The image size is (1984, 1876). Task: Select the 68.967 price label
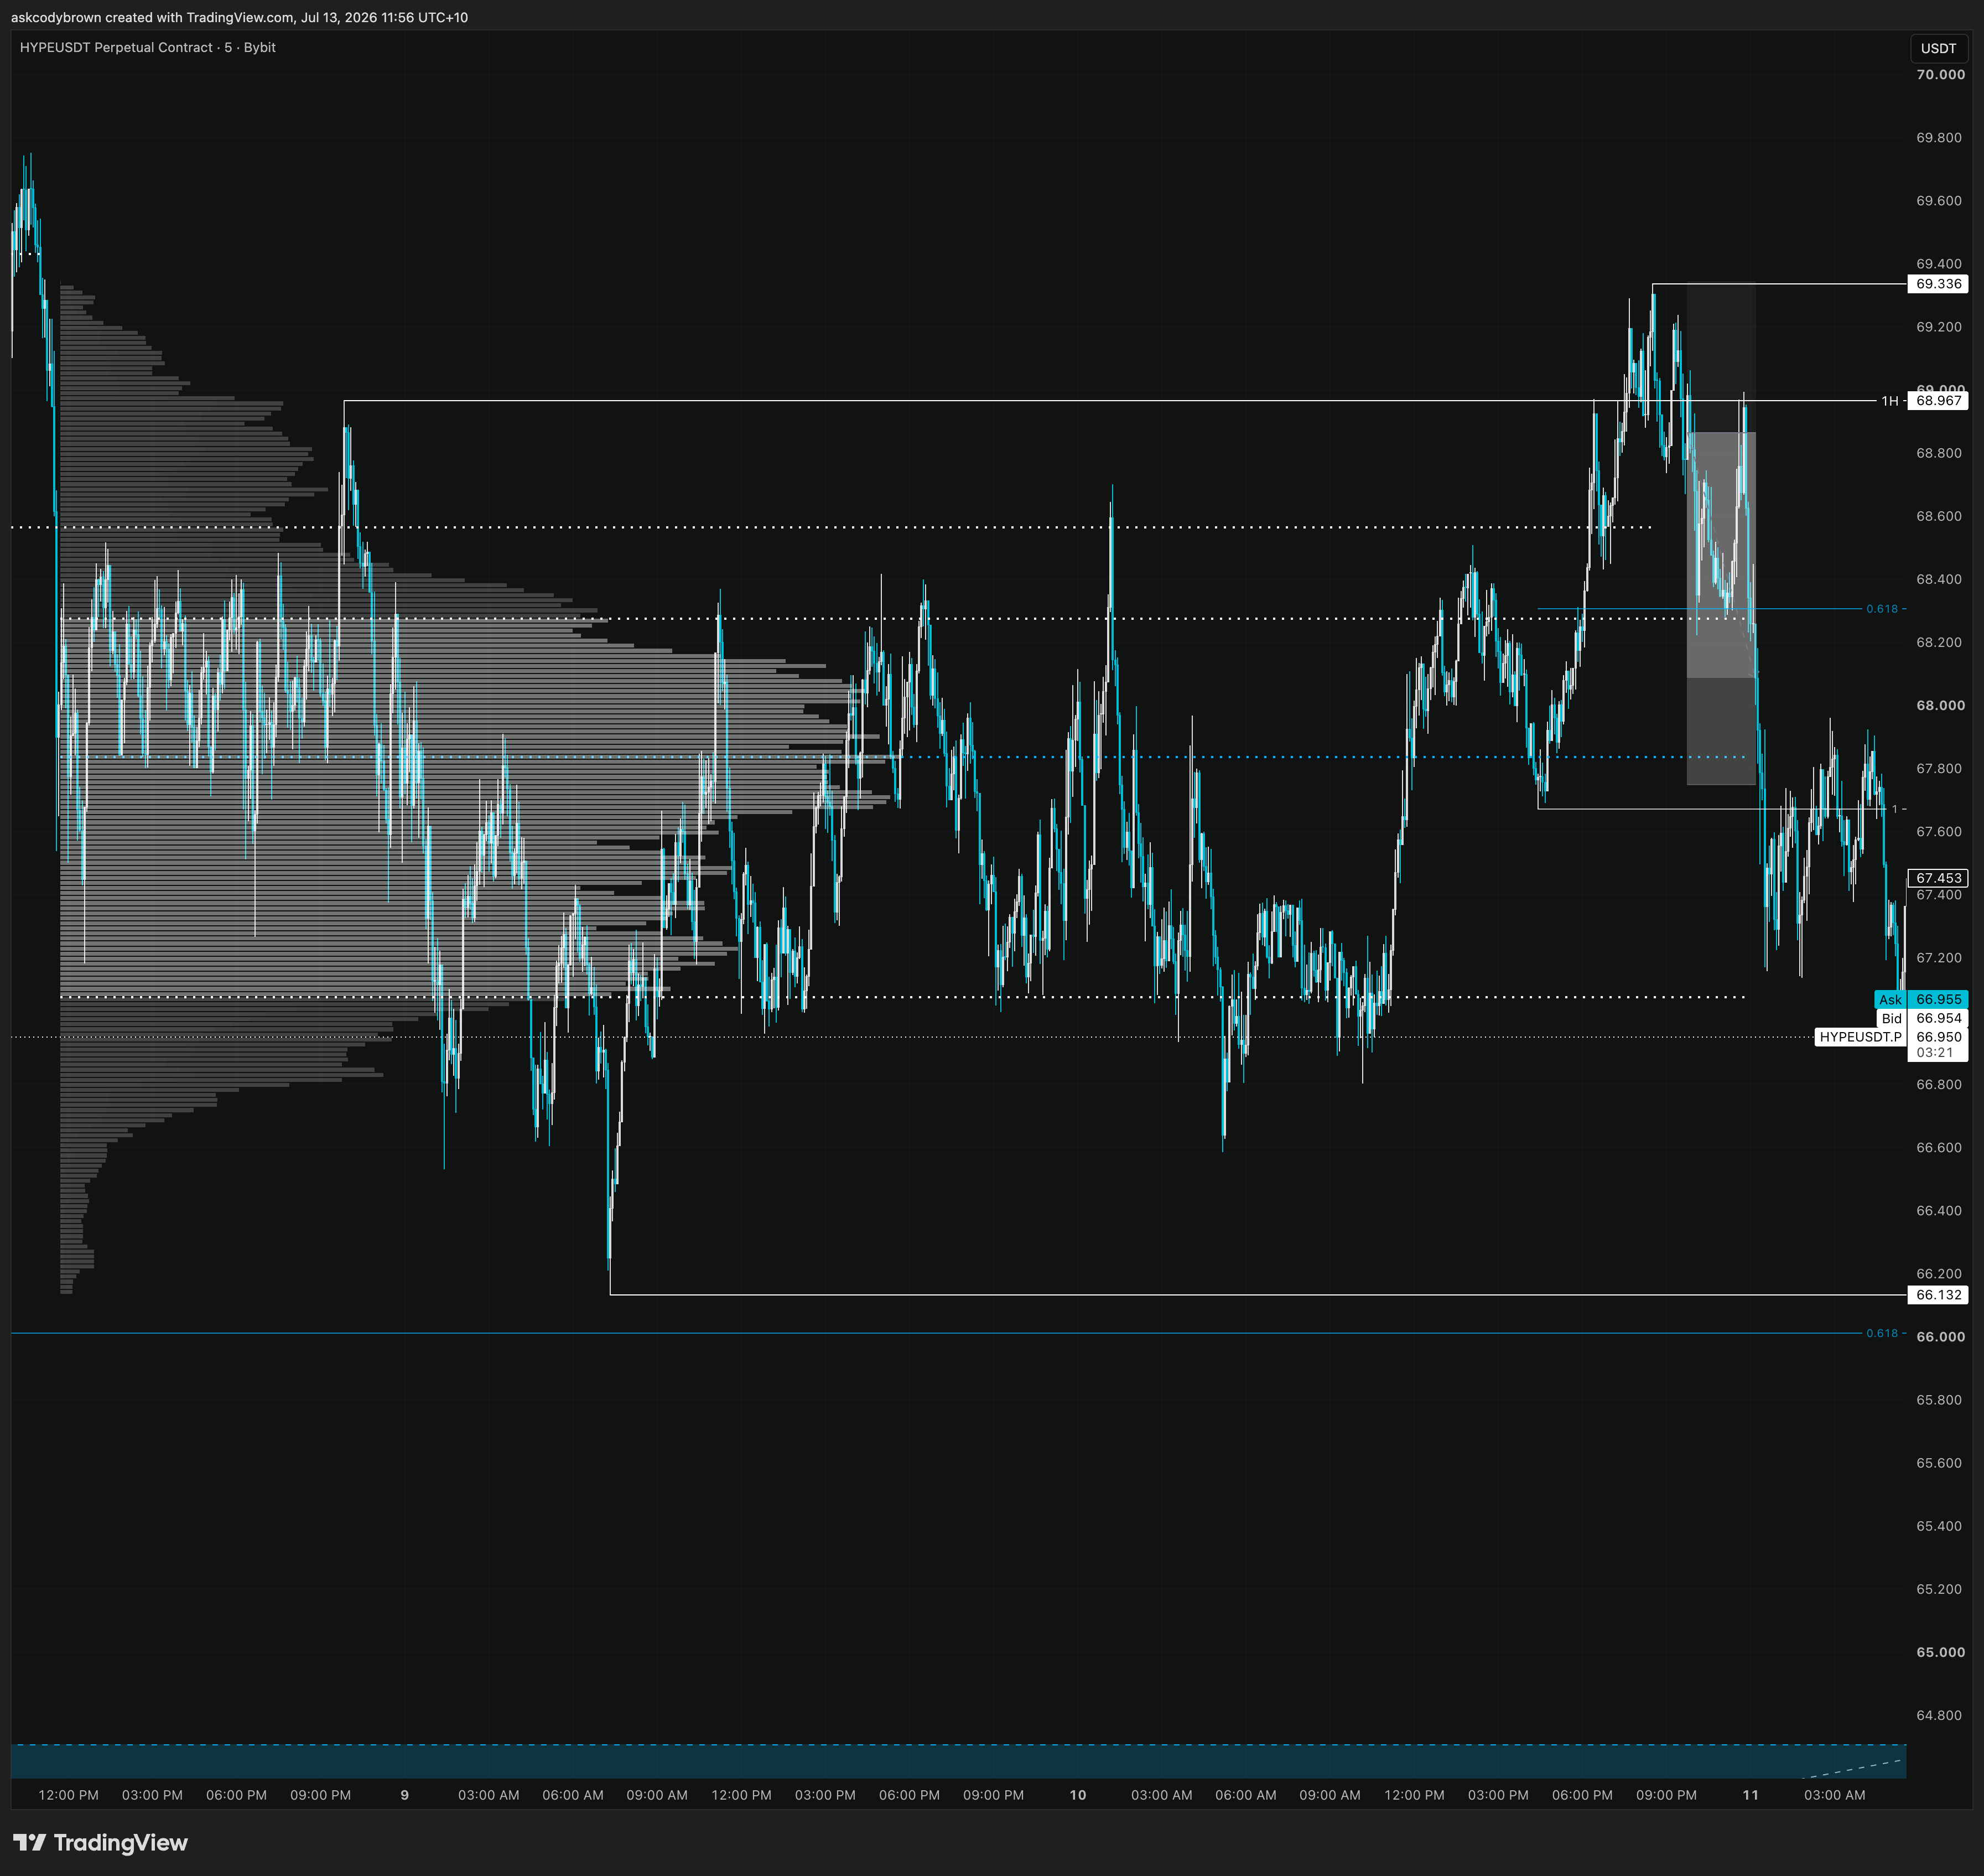(x=1938, y=401)
